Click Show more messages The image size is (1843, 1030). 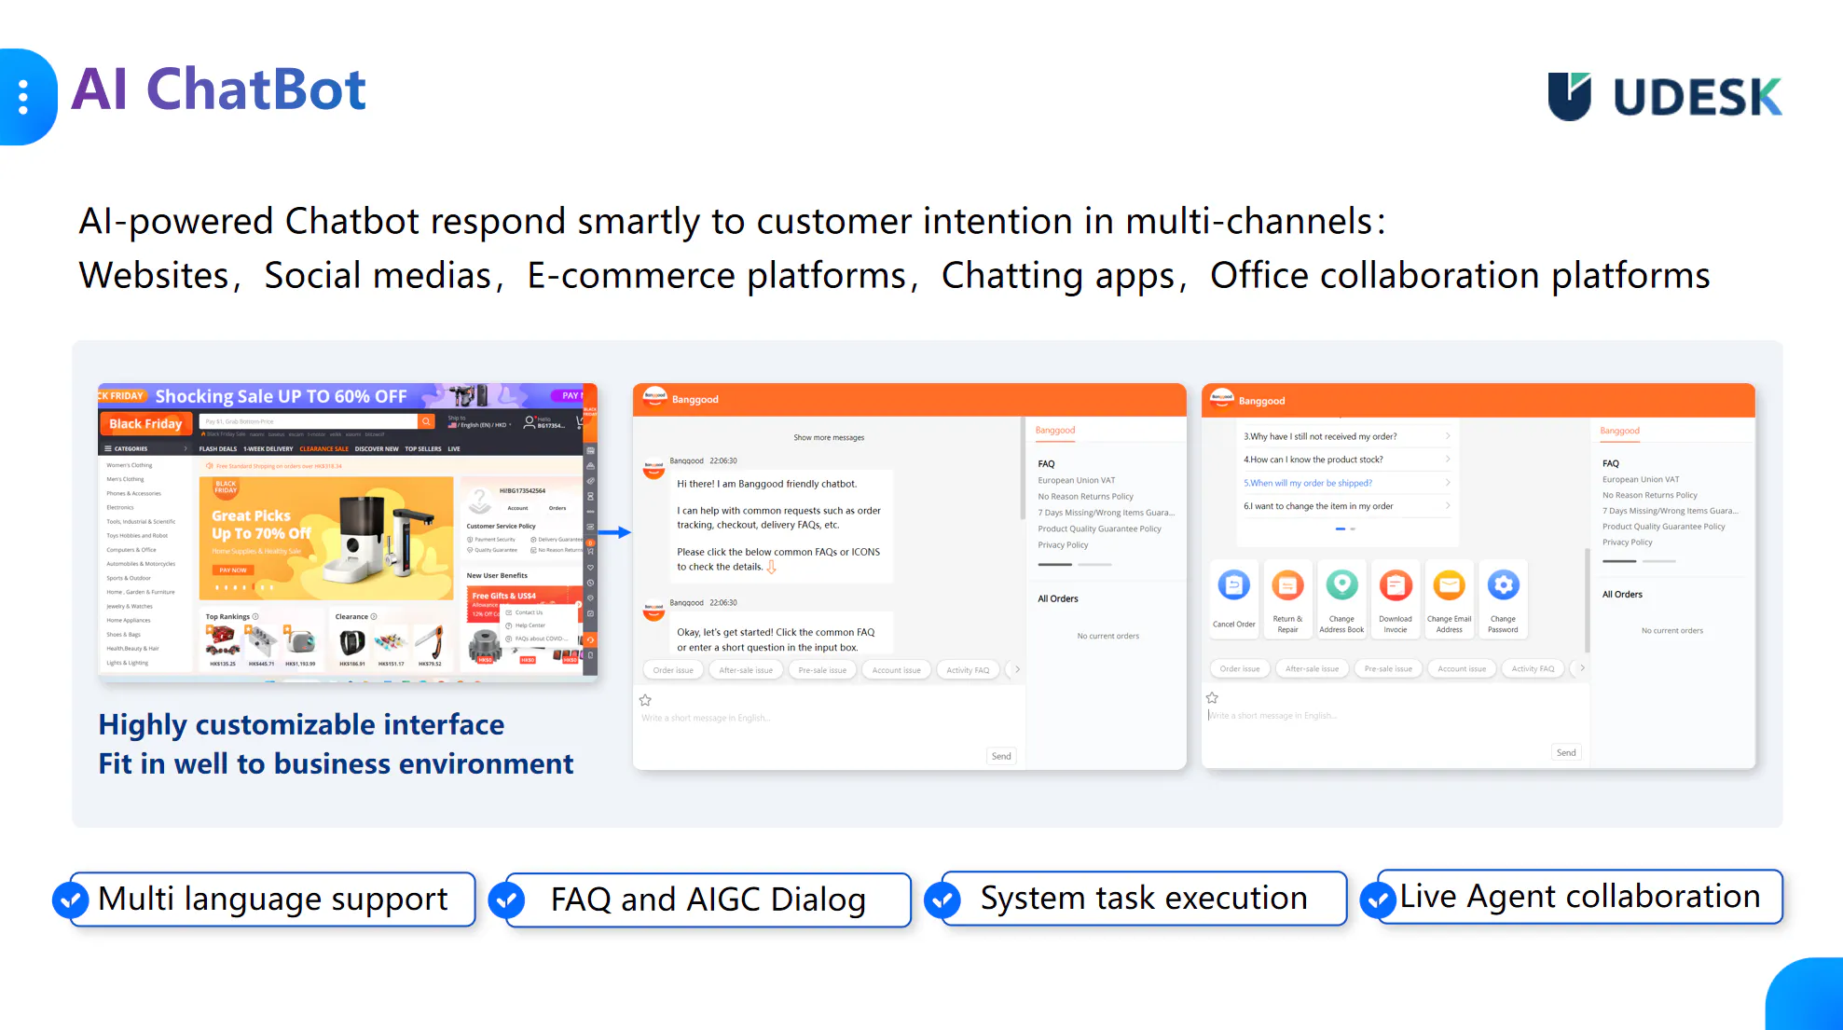pyautogui.click(x=829, y=437)
